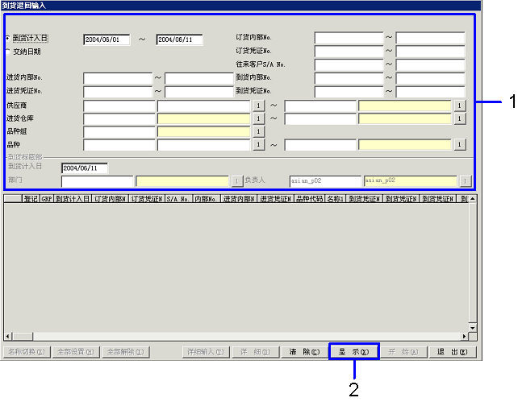The image size is (518, 402).
Task: Open the 品种组 lookup button
Action: click(259, 131)
